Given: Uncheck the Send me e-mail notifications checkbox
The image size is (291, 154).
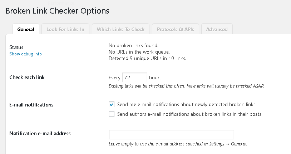Looking at the screenshot, I should (x=112, y=105).
